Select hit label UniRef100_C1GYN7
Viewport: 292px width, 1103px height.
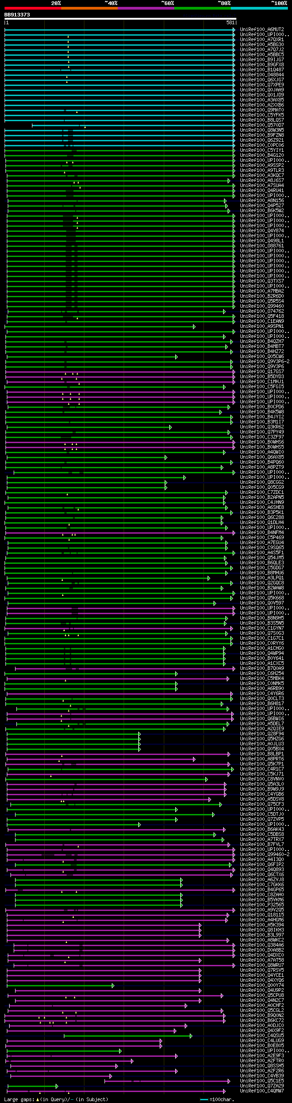point(262,628)
